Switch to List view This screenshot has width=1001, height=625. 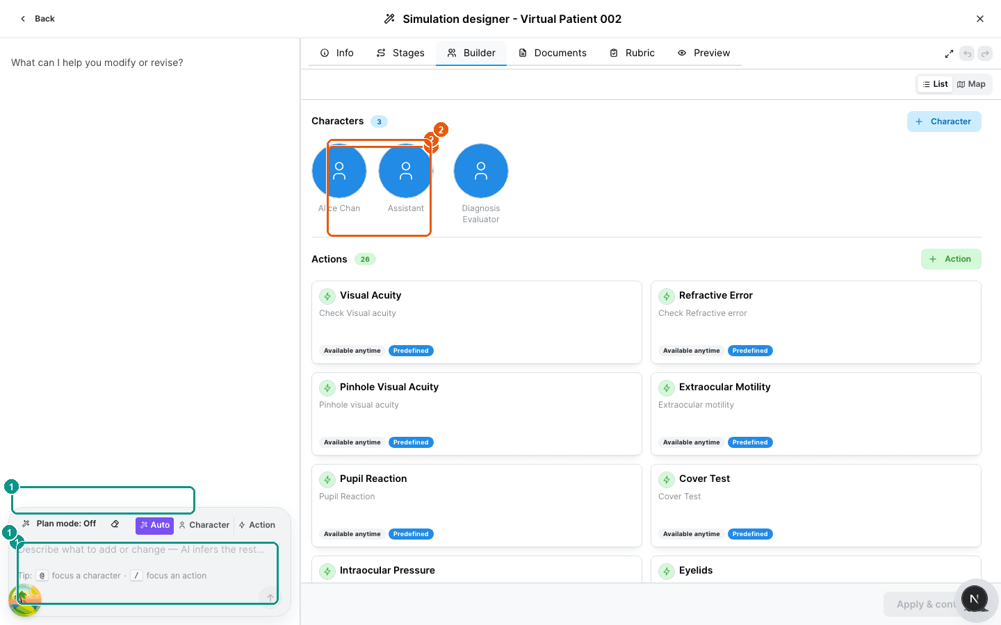pos(935,84)
